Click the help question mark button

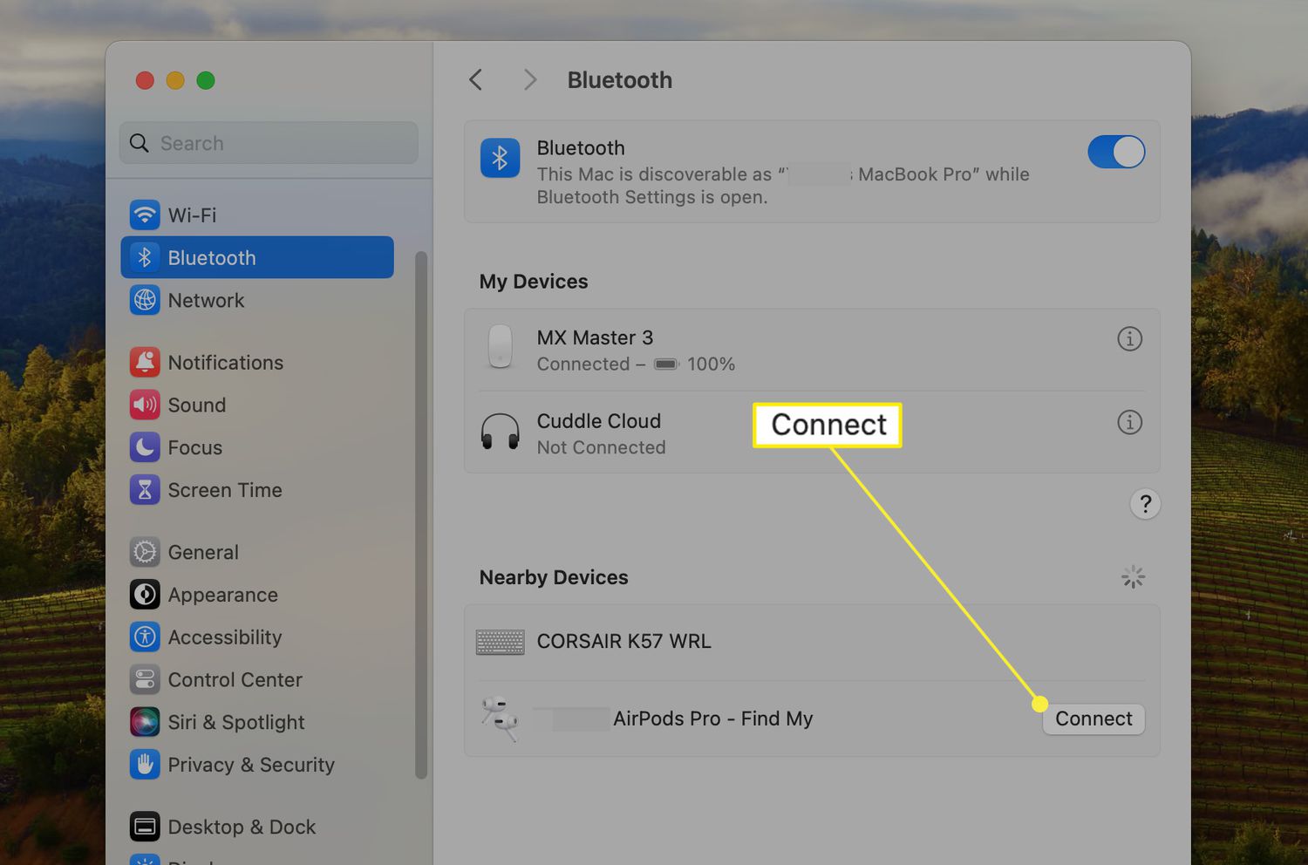pos(1145,504)
